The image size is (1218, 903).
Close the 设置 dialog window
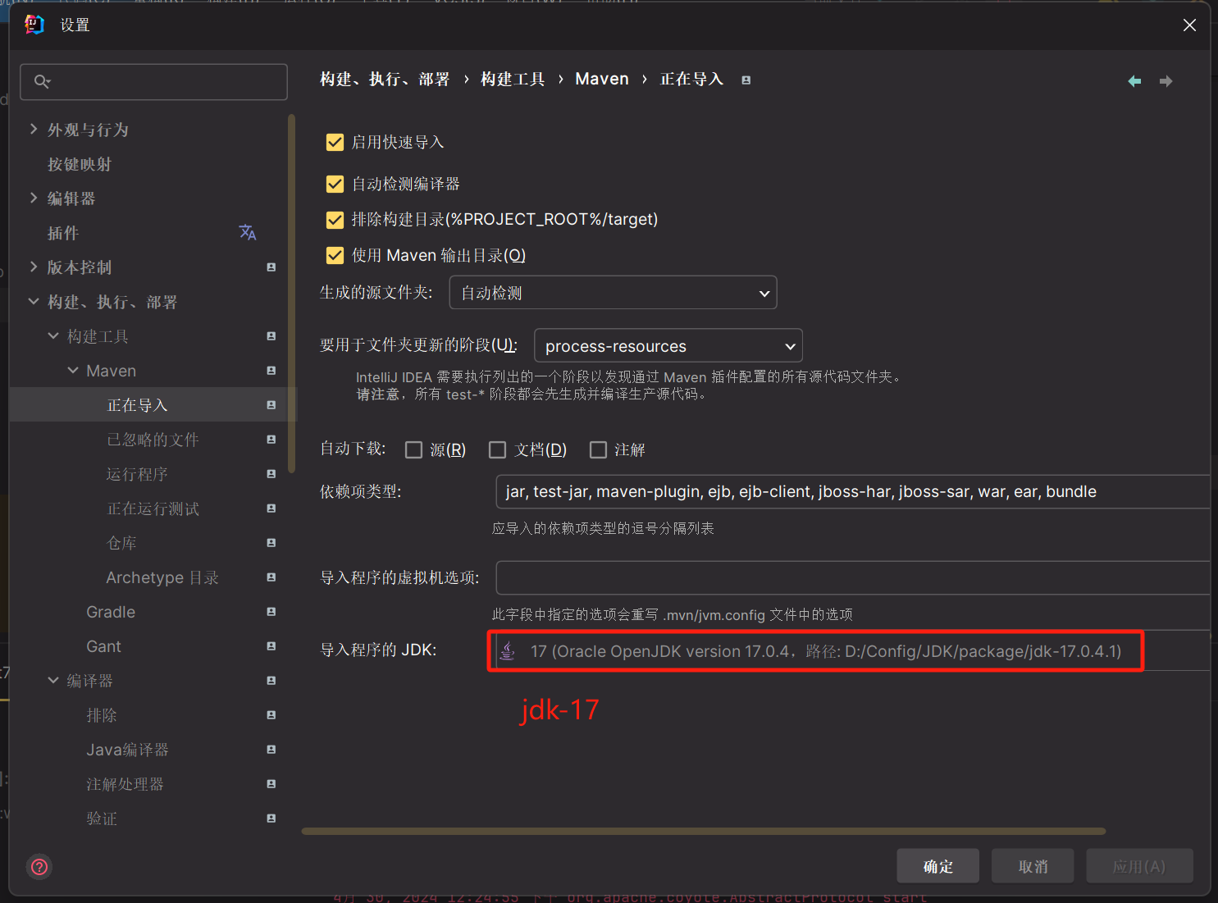pyautogui.click(x=1189, y=25)
